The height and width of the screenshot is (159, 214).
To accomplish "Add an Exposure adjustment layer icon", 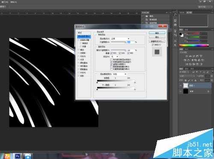I will point(197,56).
